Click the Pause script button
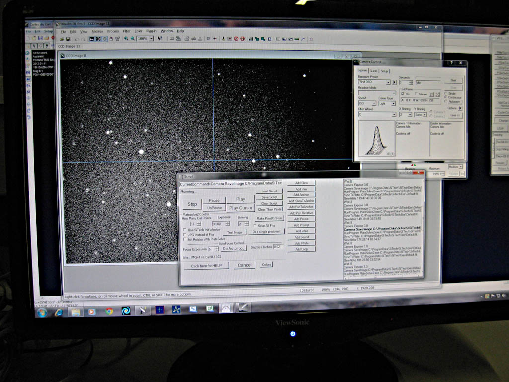Image resolution: width=509 pixels, height=382 pixels. [214, 200]
